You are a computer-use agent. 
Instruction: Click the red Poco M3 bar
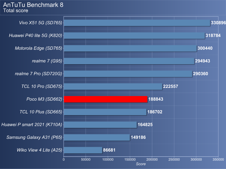pos(105,99)
